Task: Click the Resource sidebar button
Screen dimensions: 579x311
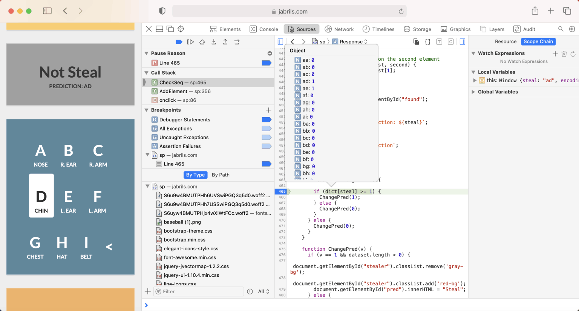Action: tap(505, 41)
